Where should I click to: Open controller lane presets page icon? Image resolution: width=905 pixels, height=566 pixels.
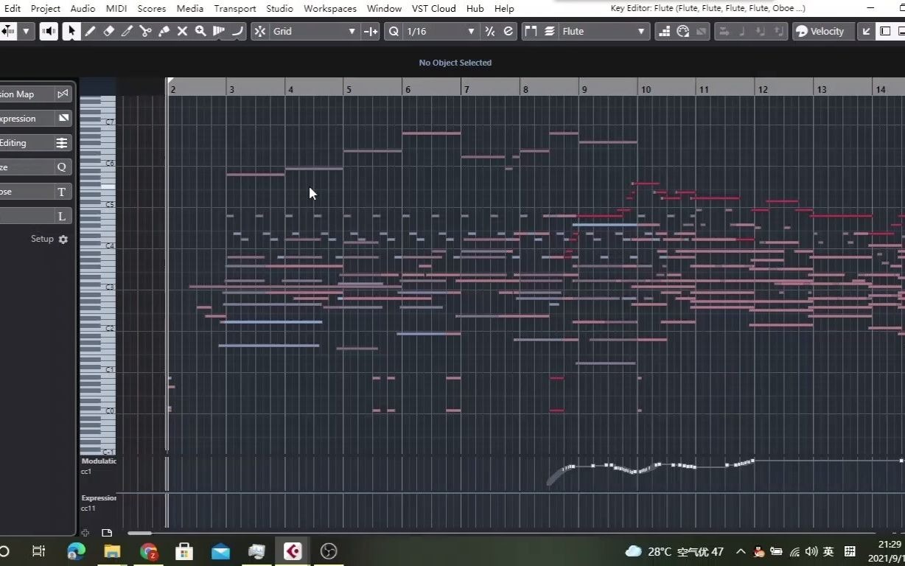tap(107, 533)
